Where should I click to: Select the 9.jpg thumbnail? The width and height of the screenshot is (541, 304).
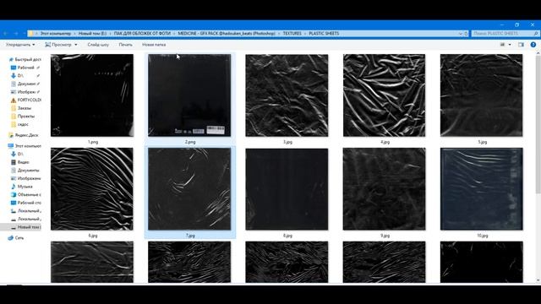click(x=384, y=189)
